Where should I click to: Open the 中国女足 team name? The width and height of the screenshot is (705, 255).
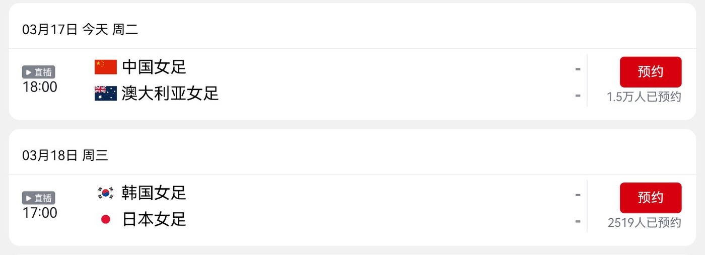[154, 67]
